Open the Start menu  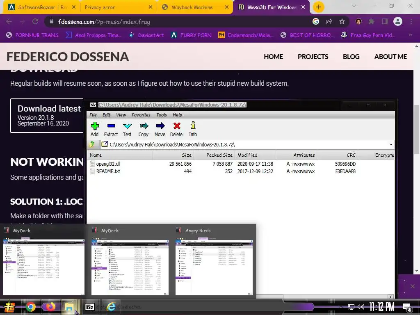[x=10, y=307]
